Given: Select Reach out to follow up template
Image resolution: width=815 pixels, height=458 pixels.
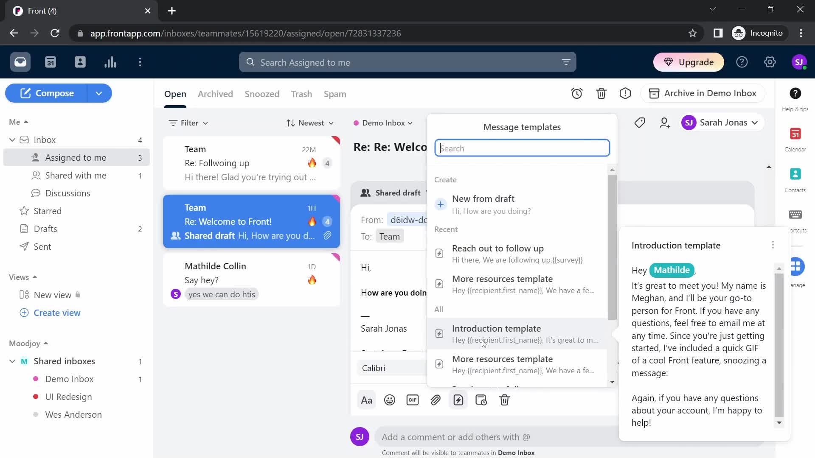Looking at the screenshot, I should pyautogui.click(x=517, y=254).
